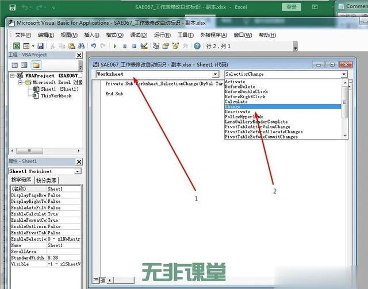Viewport: 368px width, 289px height.
Task: Open the Properties Window toolbar icon
Action: [x=166, y=46]
